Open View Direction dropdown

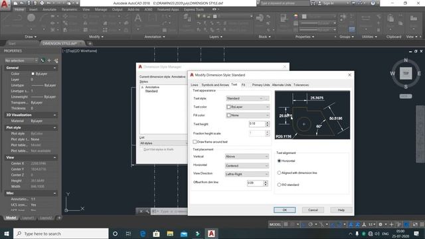coord(247,174)
